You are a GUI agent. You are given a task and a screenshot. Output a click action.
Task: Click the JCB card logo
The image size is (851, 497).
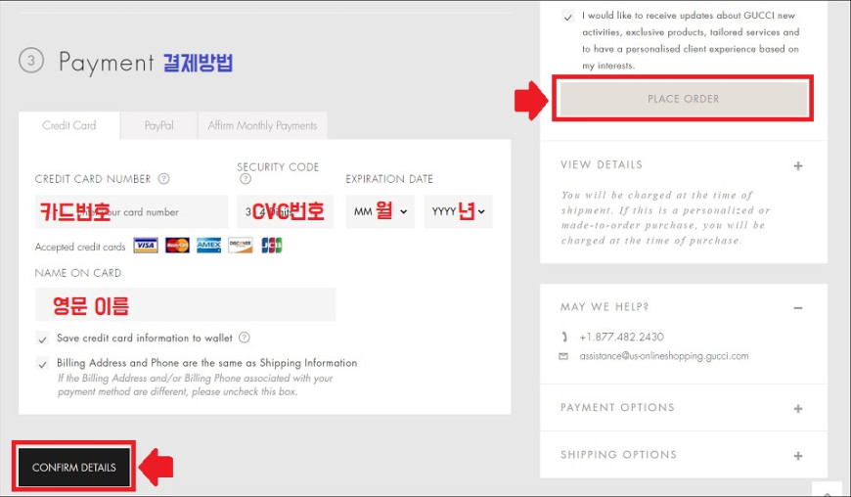point(271,246)
